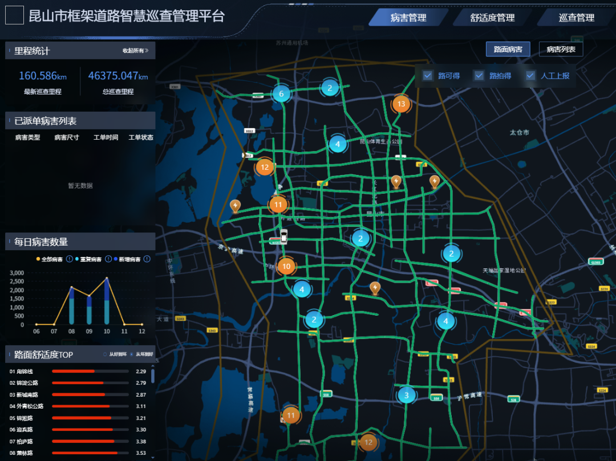Hide the 重复病害 series in the chart legend
Image resolution: width=616 pixels, height=461 pixels.
point(88,259)
